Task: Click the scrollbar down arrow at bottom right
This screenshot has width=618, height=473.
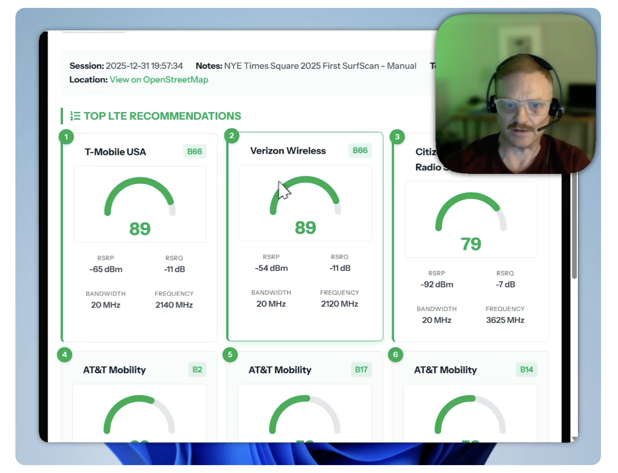Action: (575, 438)
